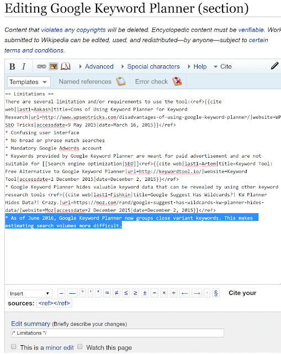Insert not equal ≠ symbol
The width and height of the screenshot is (281, 354).
click(x=116, y=293)
